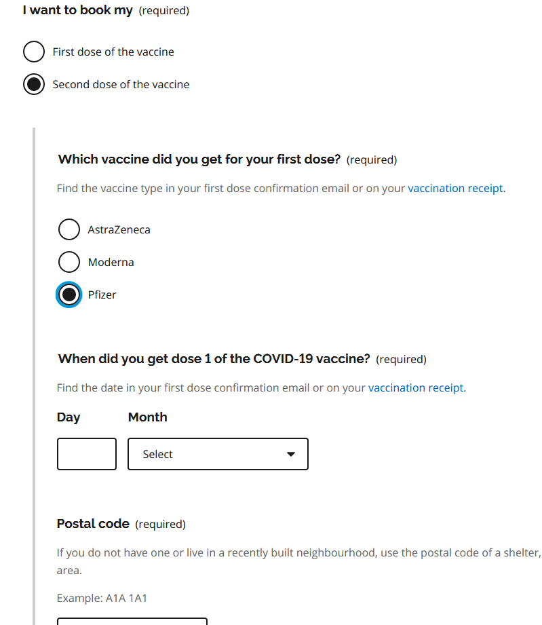
Task: Open vaccination receipt link under dose date
Action: click(417, 387)
